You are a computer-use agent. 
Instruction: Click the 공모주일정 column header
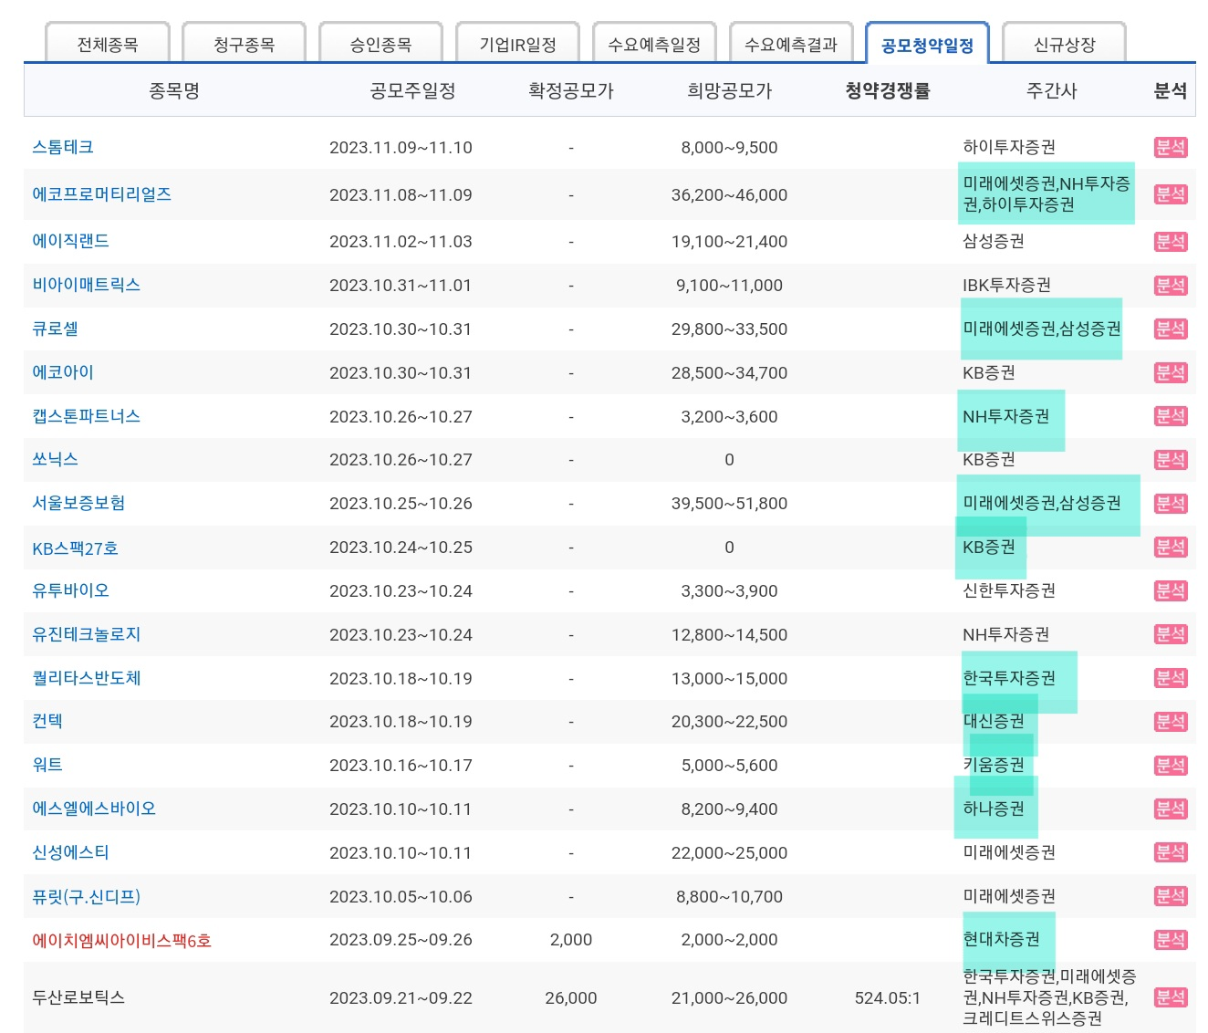412,90
